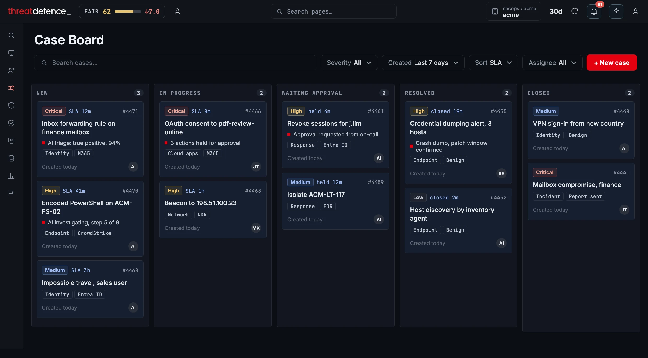This screenshot has width=648, height=358.
Task: Click the FAIR 62 score progress bar
Action: [128, 11]
